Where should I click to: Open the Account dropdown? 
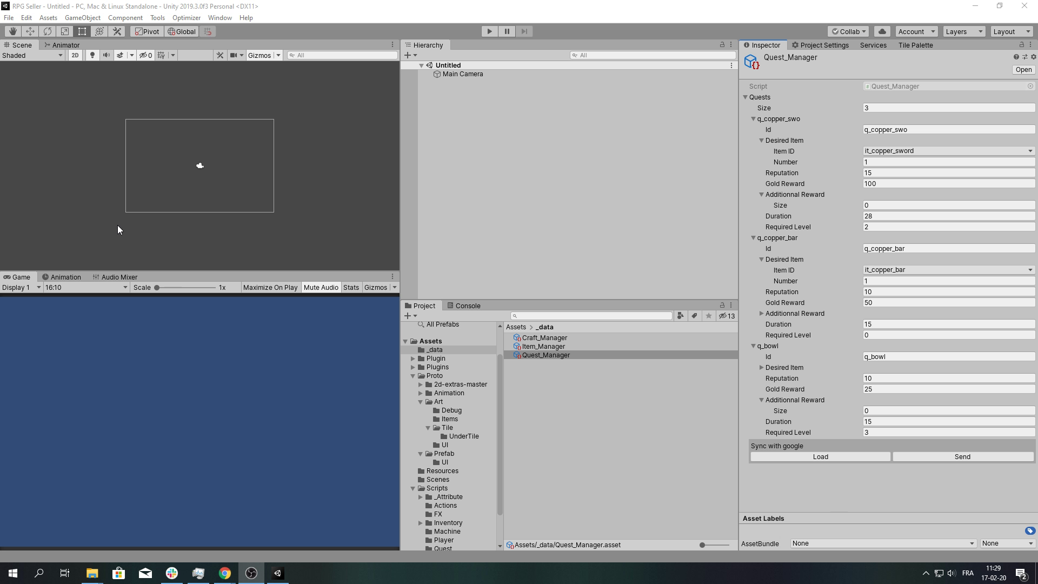(916, 31)
